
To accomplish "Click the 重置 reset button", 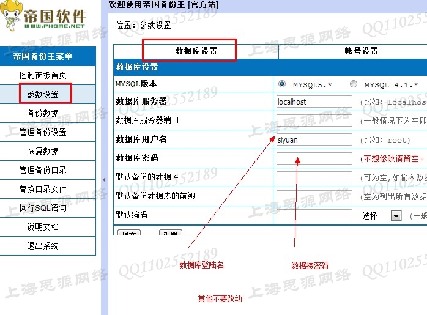I will [x=171, y=233].
